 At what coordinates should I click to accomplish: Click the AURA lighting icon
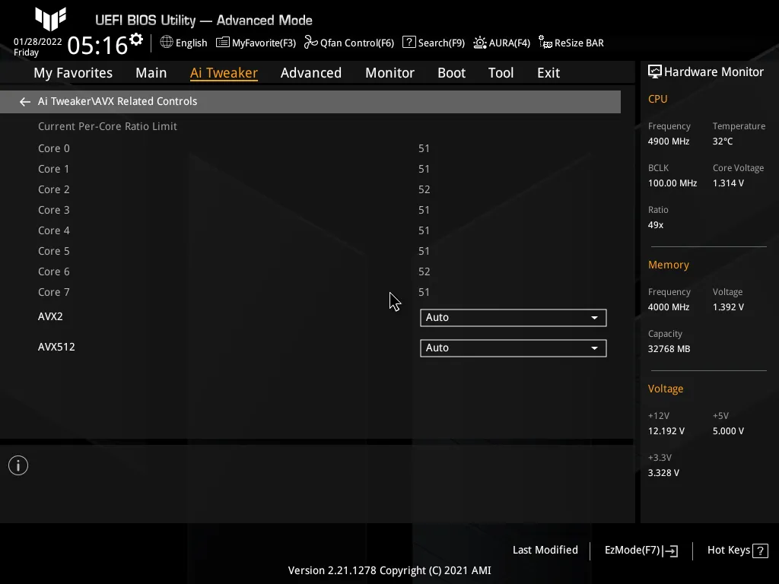tap(479, 43)
